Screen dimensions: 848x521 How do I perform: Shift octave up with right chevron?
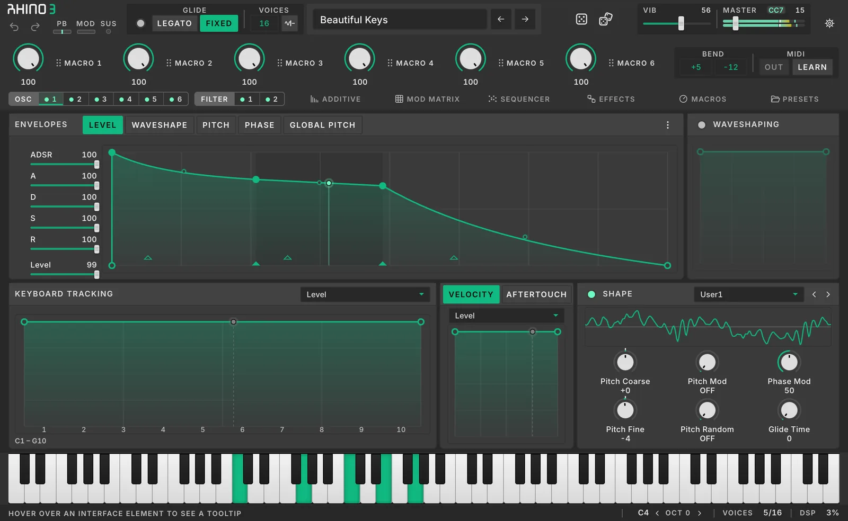(700, 513)
